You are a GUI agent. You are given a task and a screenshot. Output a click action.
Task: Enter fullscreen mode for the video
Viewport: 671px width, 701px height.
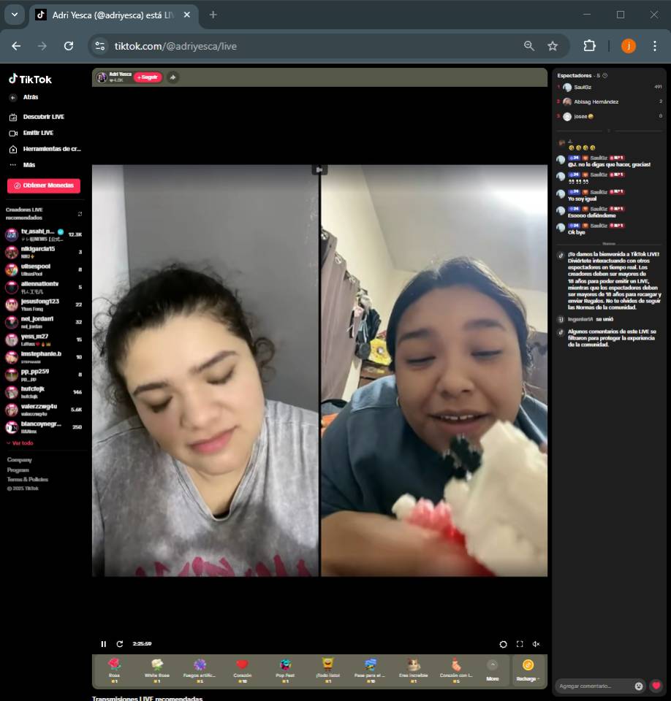coord(520,644)
